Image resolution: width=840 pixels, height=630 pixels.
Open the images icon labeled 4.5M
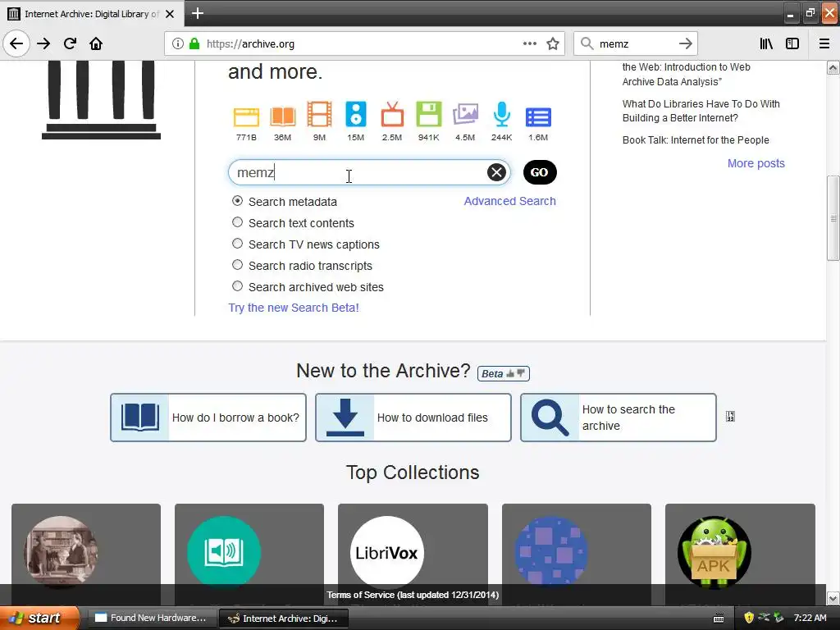coord(465,115)
